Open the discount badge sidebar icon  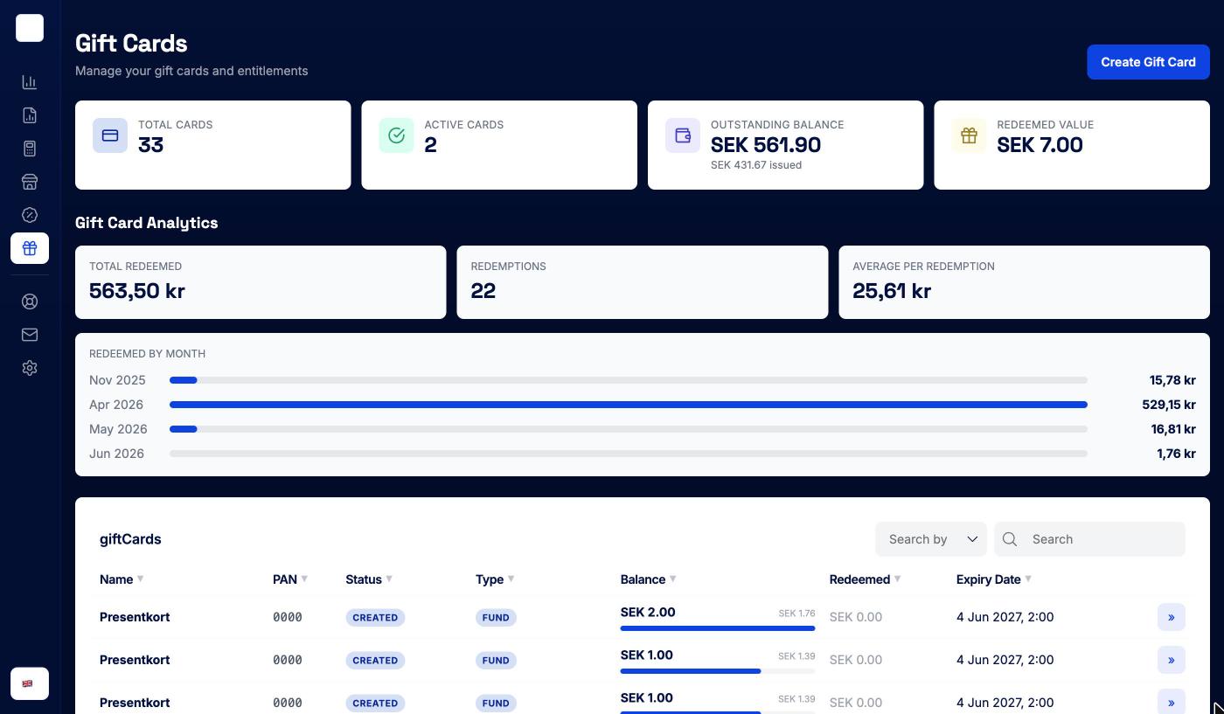(x=30, y=215)
